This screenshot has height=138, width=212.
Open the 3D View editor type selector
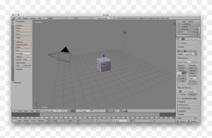(14, 111)
